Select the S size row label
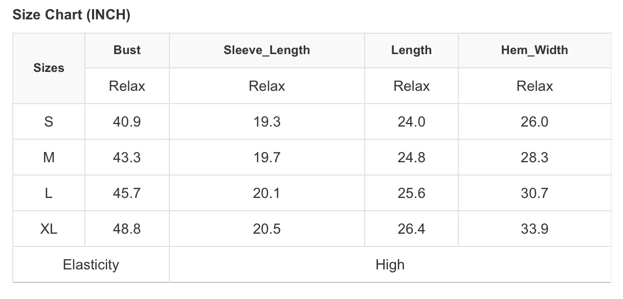The width and height of the screenshot is (623, 299). (49, 122)
